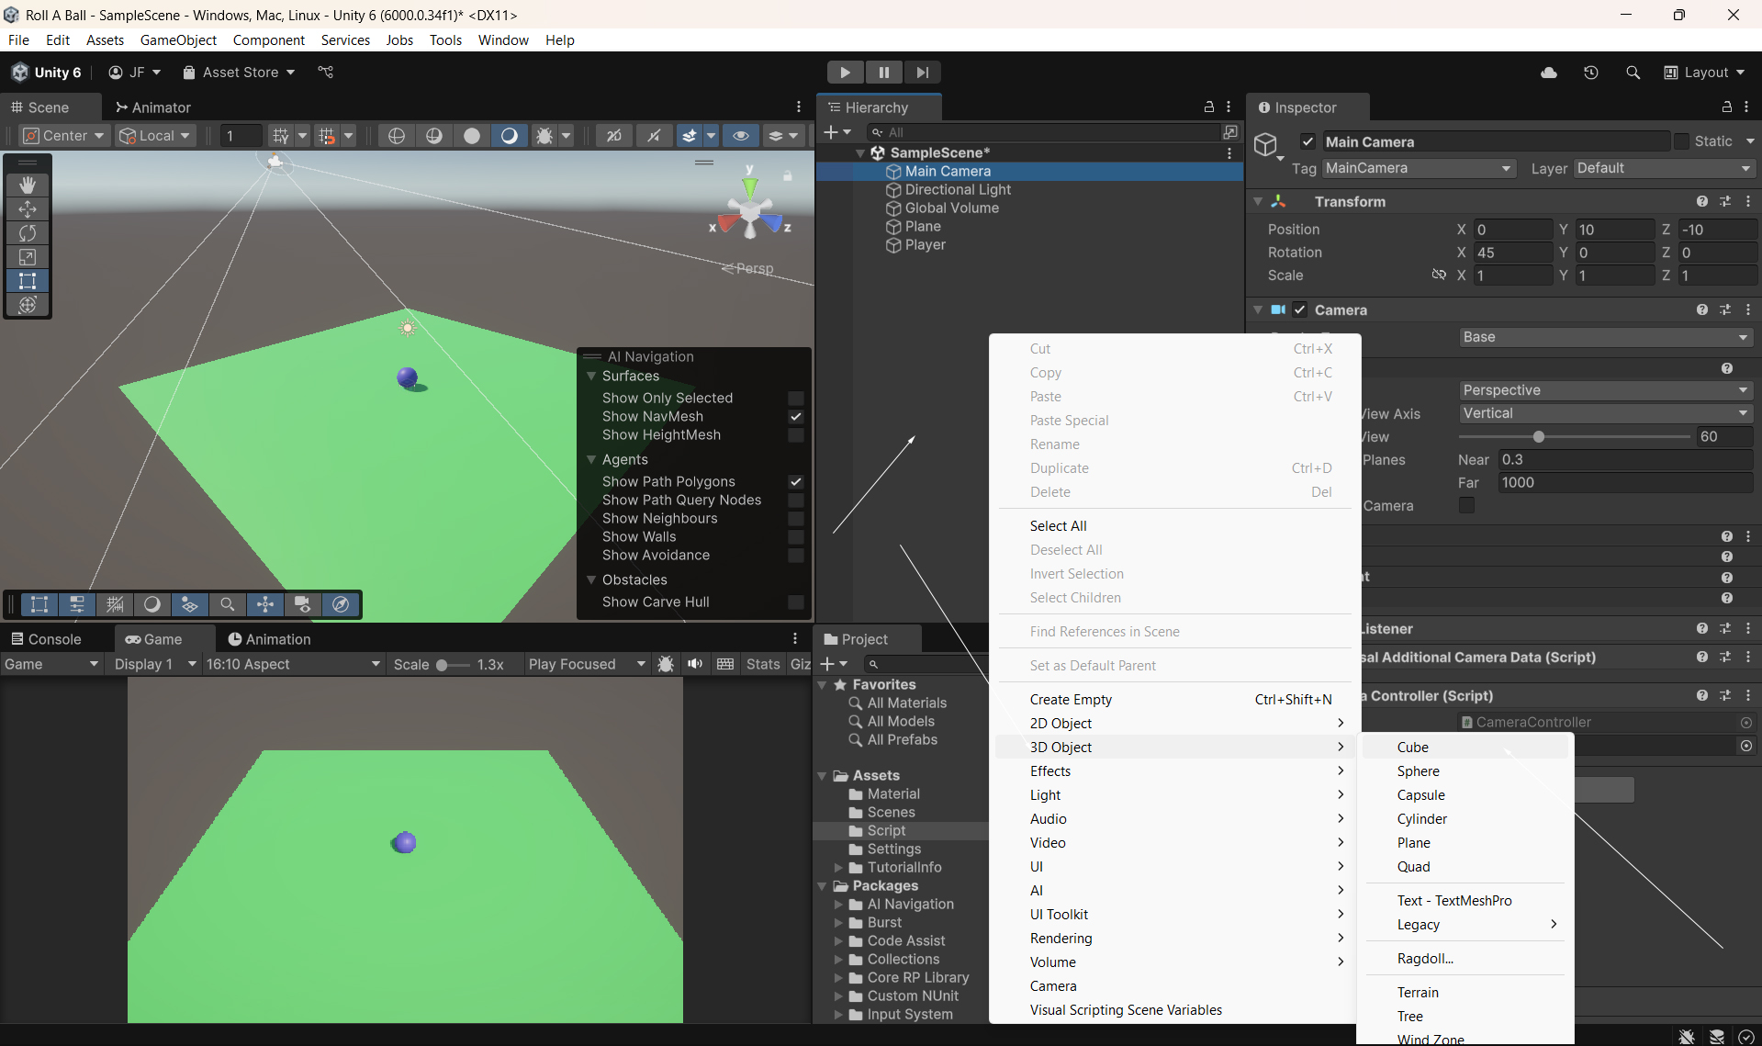Click the Pause button

pyautogui.click(x=883, y=73)
